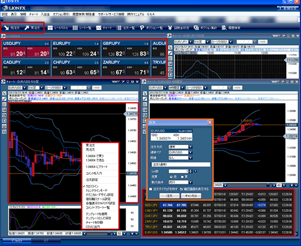The height and width of the screenshot is (246, 301).
Task: Click the Lot数 quantity input field
Action: point(179,171)
